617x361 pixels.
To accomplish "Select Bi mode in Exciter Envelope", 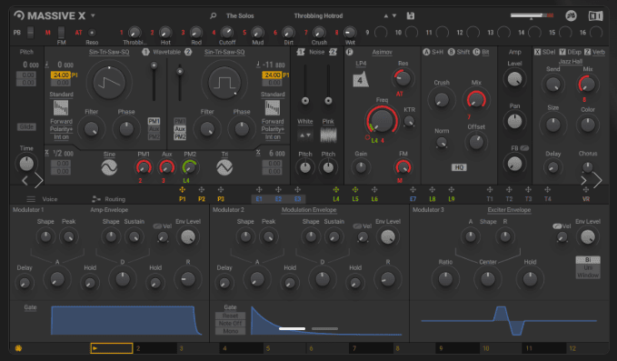I will (588, 260).
